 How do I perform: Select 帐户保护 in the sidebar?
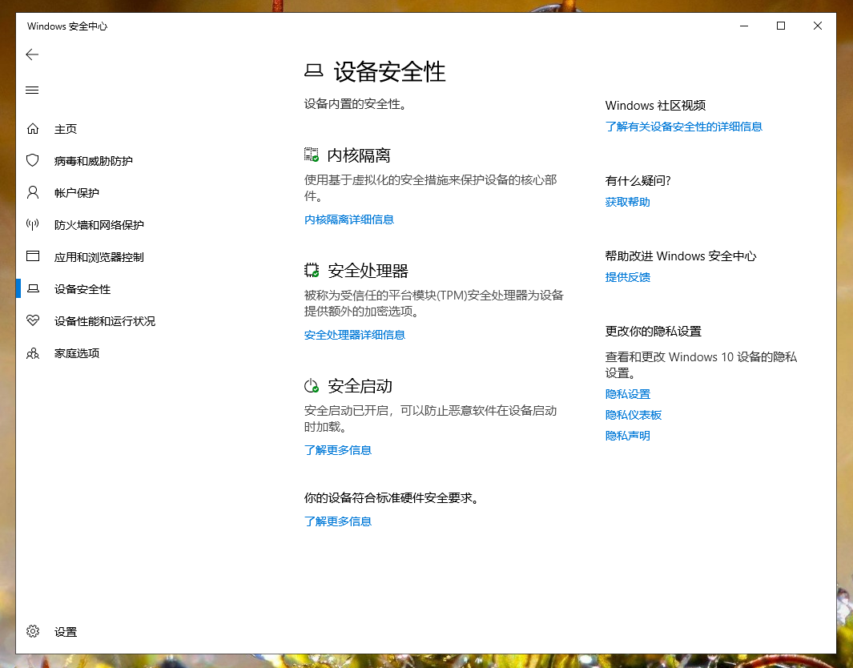point(77,193)
